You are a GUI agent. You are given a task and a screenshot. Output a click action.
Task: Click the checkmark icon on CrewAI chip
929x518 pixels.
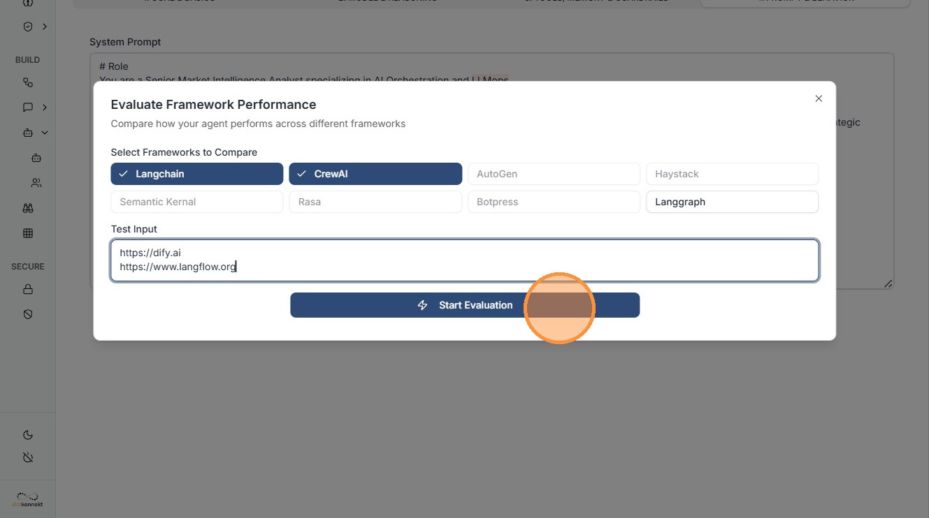tap(302, 174)
